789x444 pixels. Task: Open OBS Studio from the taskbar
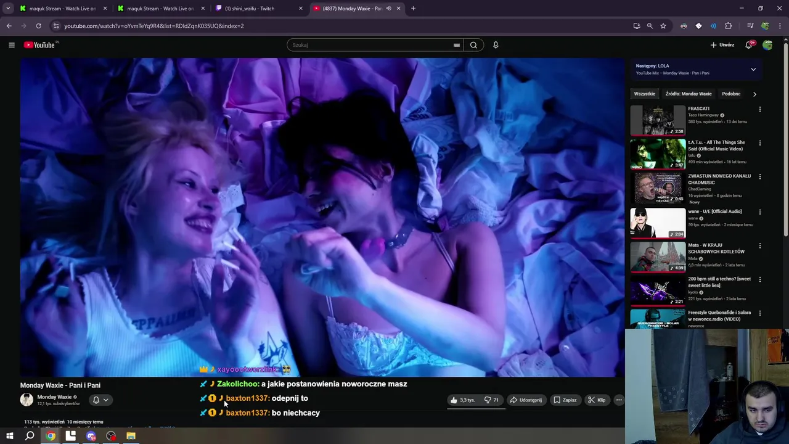click(111, 436)
